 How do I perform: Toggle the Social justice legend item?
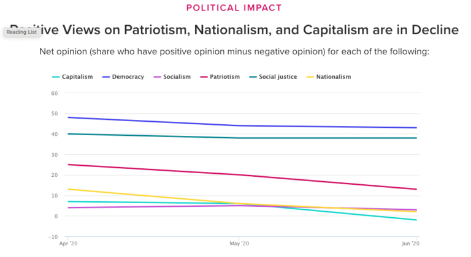coord(273,77)
